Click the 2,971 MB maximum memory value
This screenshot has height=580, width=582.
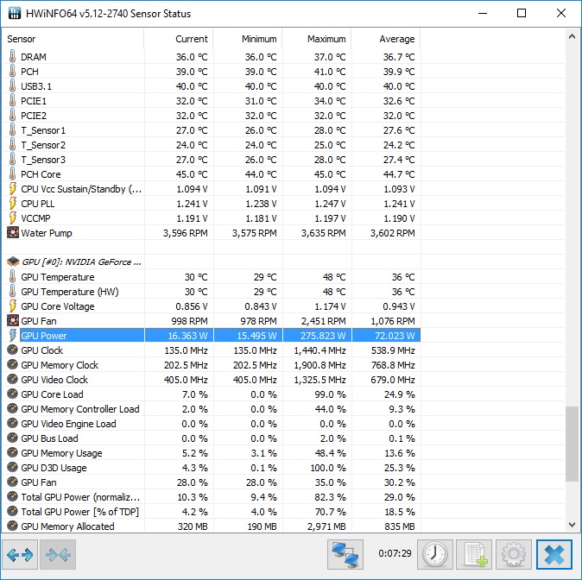326,526
